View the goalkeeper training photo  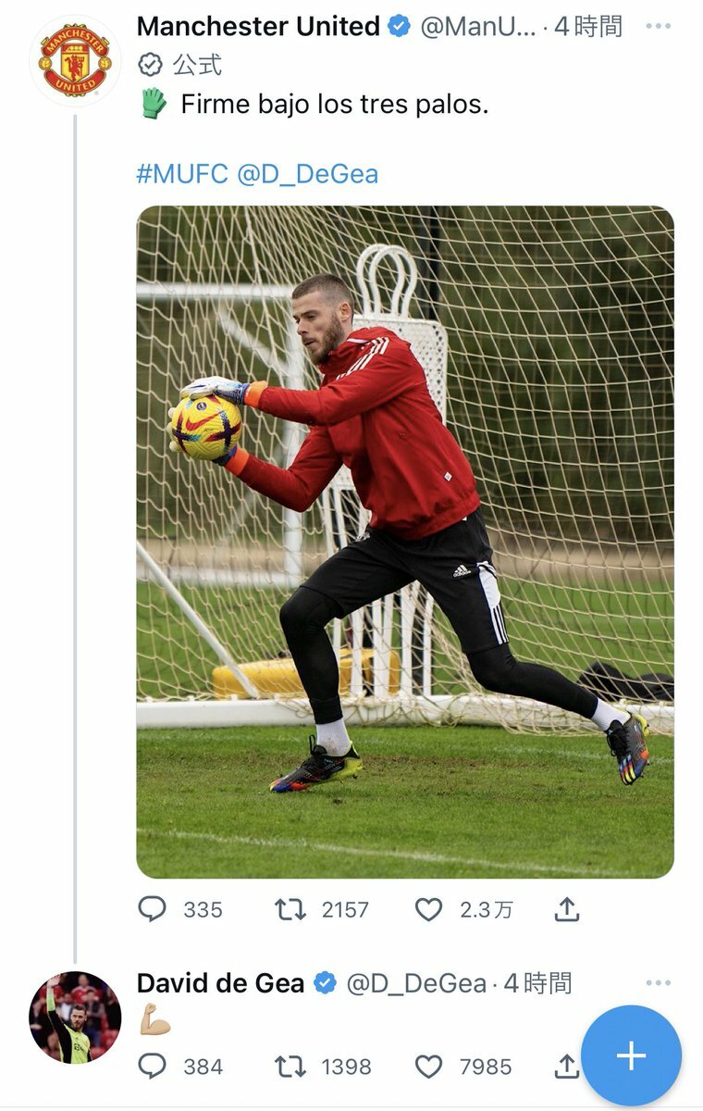[405, 542]
